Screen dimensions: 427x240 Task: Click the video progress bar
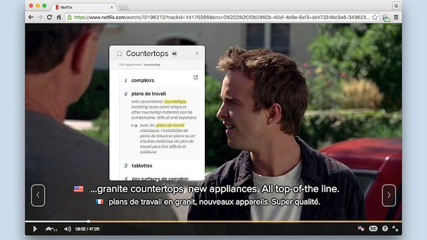(213, 221)
